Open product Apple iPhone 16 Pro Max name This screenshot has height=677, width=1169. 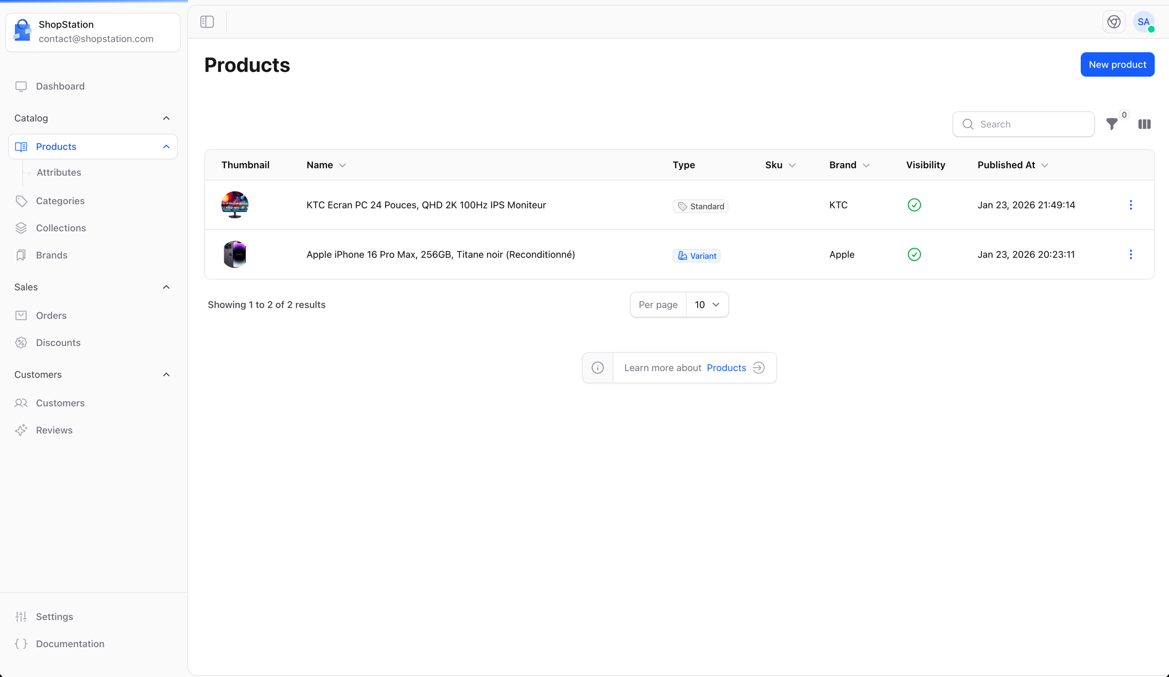(440, 254)
